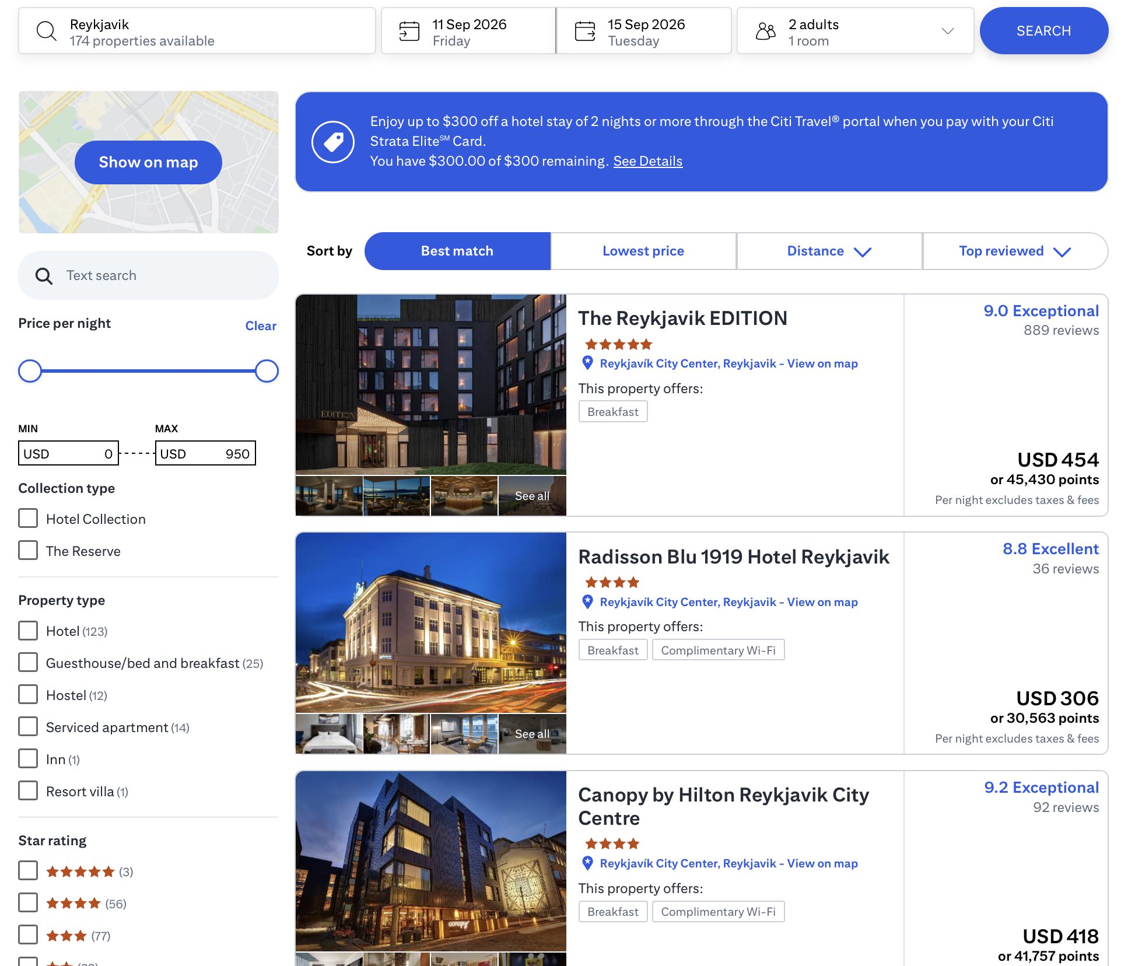Expand the 2 adults, 1 room guest selector
This screenshot has height=966, width=1142.
pos(949,31)
